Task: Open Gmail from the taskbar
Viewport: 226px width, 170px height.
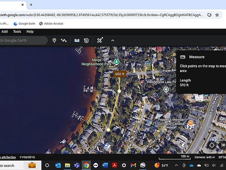Action: (133, 165)
